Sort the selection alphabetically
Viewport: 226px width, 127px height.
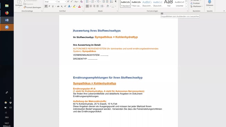point(111,2)
